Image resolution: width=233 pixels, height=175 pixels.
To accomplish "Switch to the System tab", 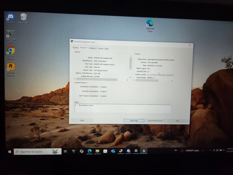I will (x=75, y=48).
